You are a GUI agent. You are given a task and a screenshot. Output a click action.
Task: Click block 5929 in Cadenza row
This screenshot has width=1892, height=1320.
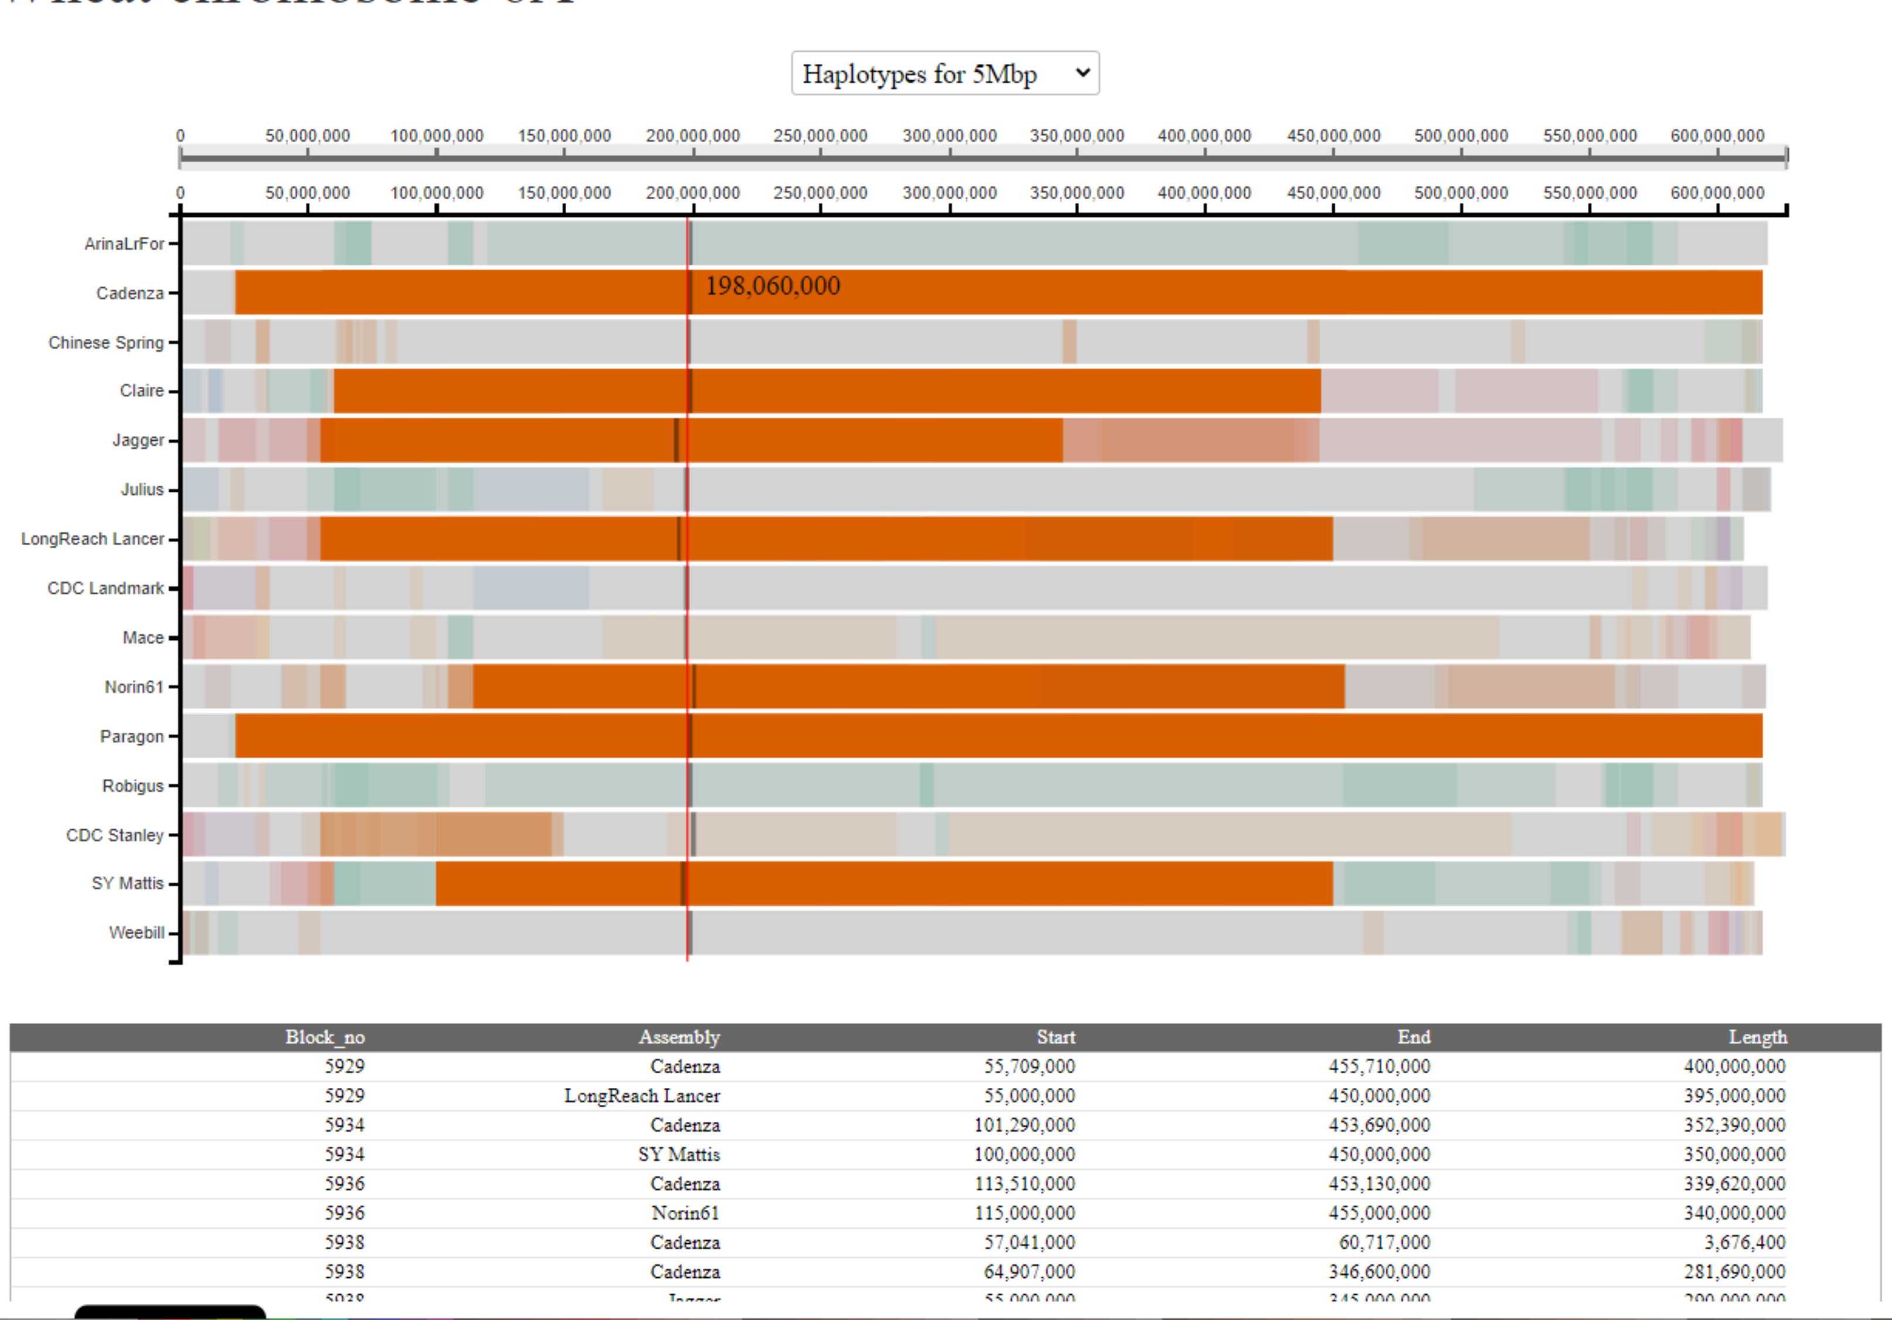345,1066
